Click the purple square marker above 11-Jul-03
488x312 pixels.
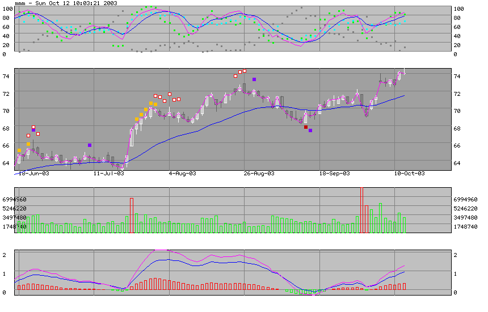click(x=90, y=145)
